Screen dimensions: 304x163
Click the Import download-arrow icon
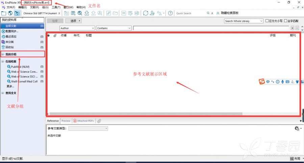[x=87, y=13]
